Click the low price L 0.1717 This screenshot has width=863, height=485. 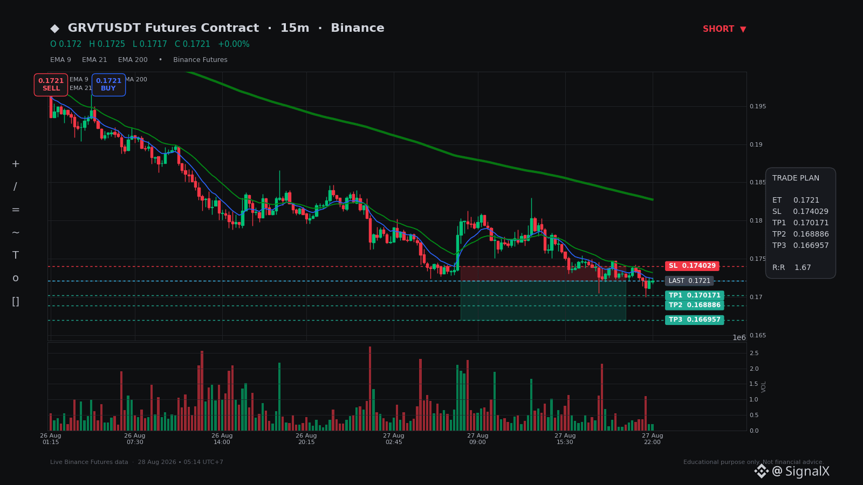point(150,44)
